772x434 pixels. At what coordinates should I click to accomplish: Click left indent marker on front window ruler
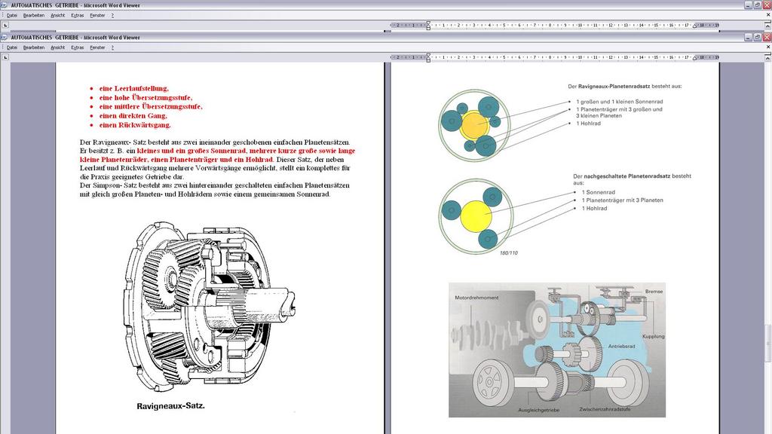coord(428,57)
